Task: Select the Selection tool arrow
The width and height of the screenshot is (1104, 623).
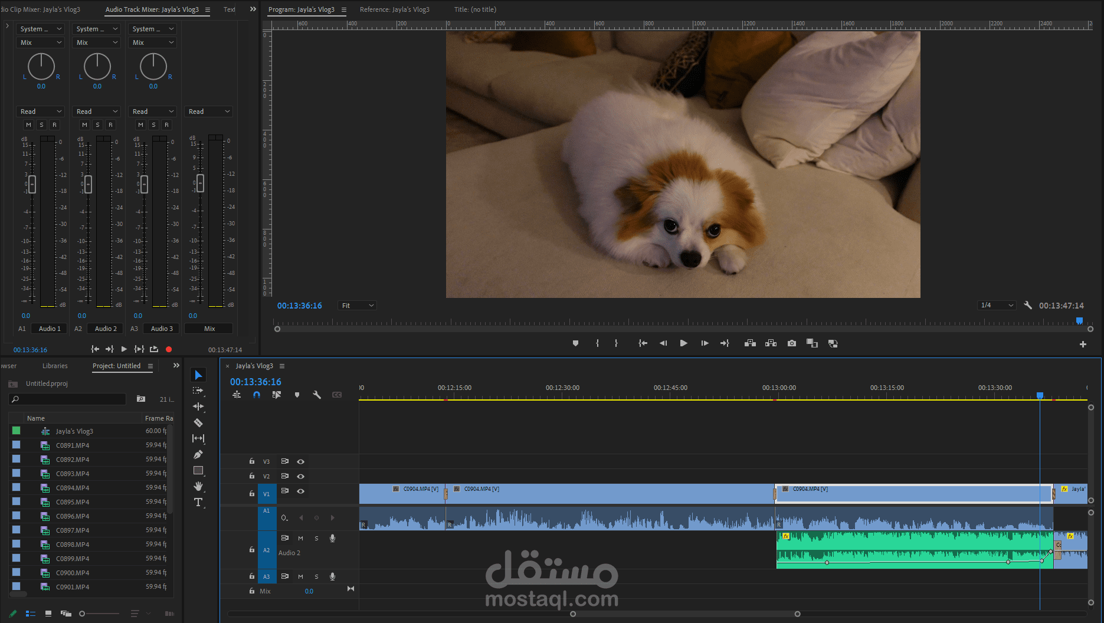Action: click(198, 375)
